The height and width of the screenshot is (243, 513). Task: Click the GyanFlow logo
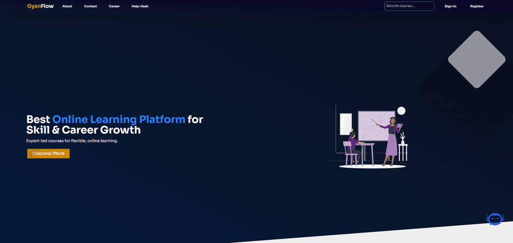[40, 6]
